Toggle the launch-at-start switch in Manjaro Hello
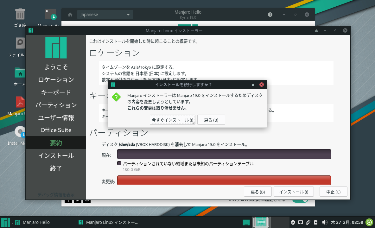Viewport: 375px width, 228px height. 300,201
